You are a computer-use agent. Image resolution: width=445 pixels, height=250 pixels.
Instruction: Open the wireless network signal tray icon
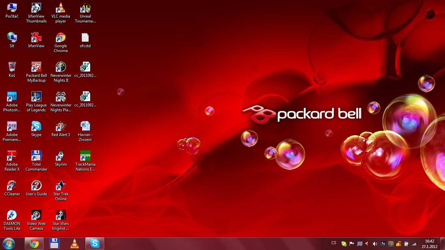414,243
